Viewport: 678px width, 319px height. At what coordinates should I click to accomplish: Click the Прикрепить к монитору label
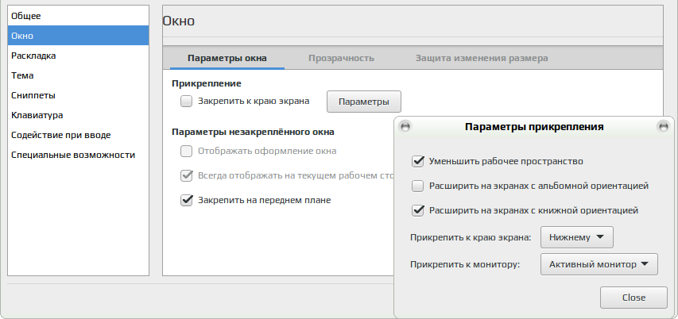click(x=465, y=264)
